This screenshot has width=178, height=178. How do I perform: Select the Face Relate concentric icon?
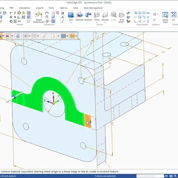140,13
